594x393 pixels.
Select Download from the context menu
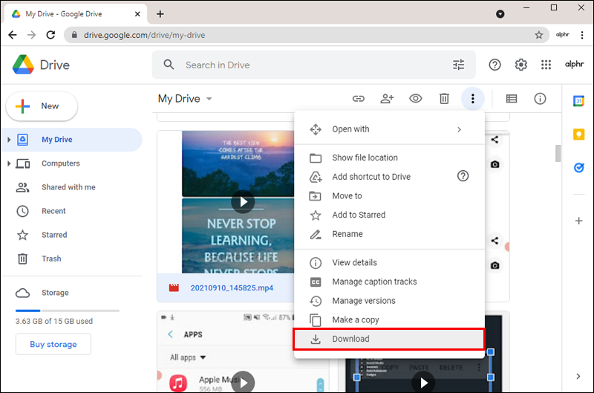tap(389, 339)
